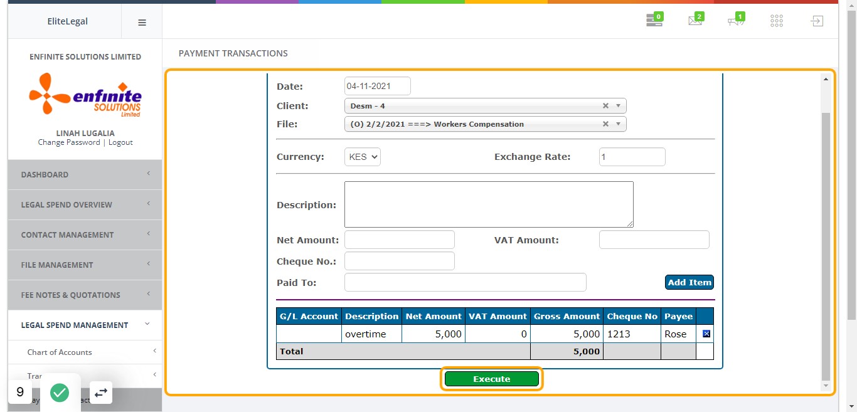Viewport: 857px width, 412px height.
Task: Delete the overtime row item
Action: coord(706,334)
